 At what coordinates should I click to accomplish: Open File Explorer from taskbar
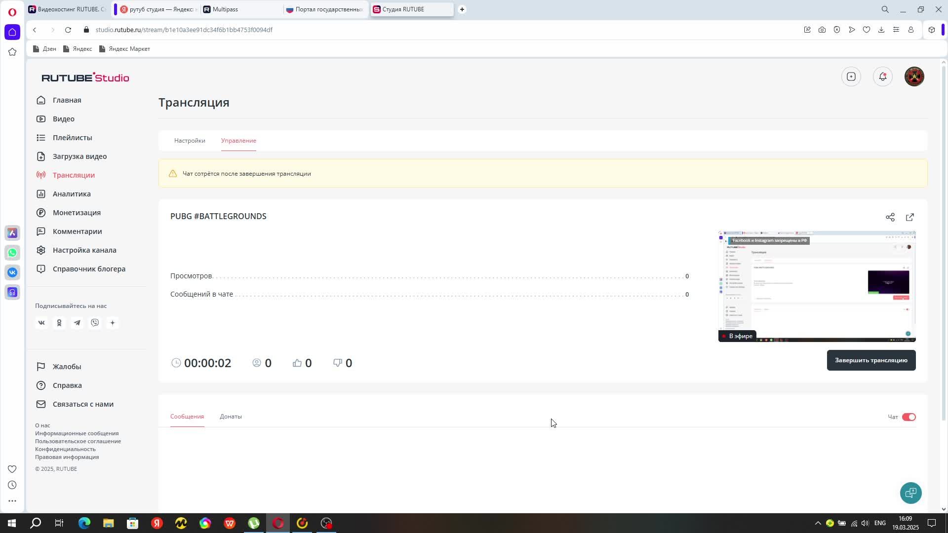coord(108,523)
